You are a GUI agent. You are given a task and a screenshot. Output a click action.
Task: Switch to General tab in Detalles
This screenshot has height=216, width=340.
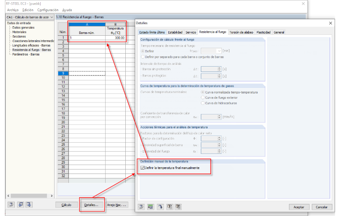point(279,32)
